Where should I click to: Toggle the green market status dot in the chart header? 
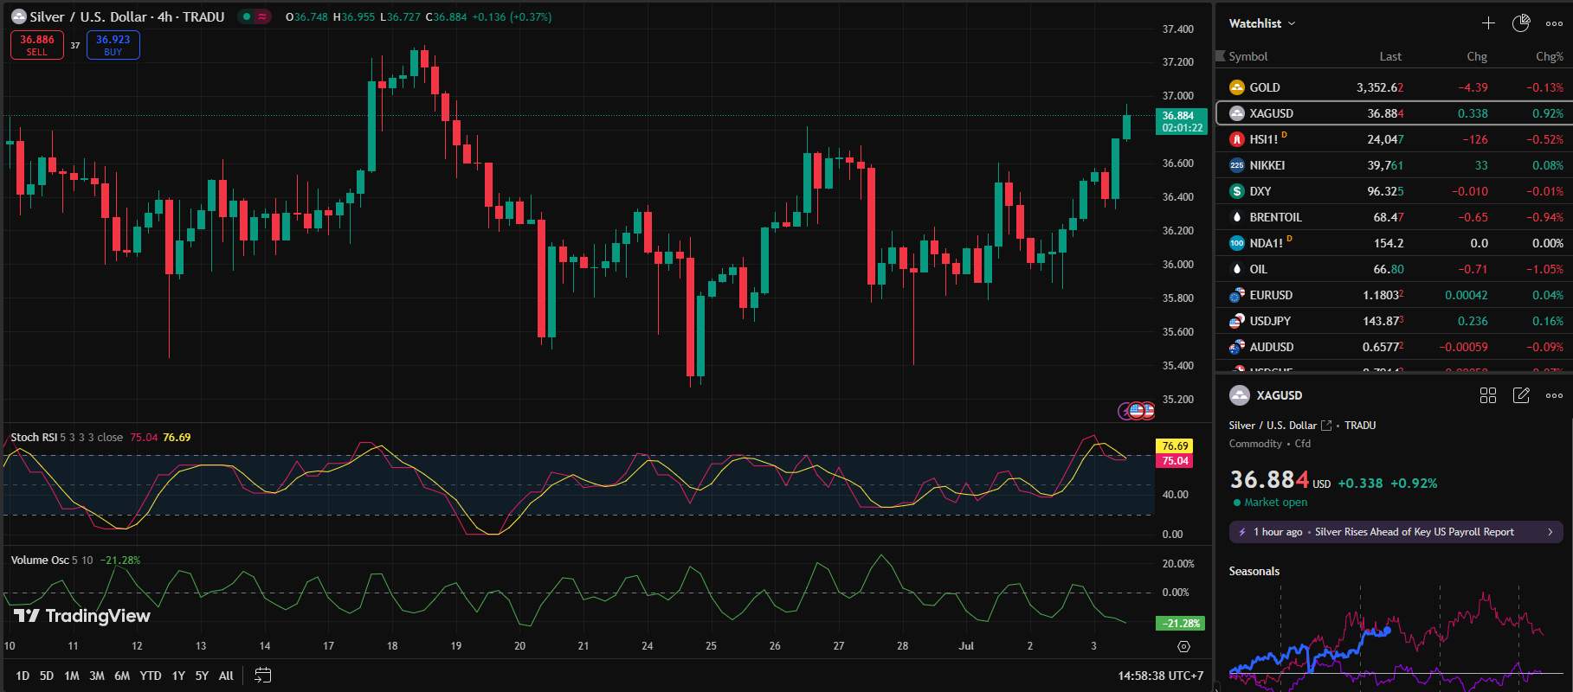(247, 16)
